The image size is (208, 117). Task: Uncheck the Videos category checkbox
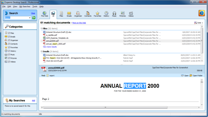click(9, 62)
